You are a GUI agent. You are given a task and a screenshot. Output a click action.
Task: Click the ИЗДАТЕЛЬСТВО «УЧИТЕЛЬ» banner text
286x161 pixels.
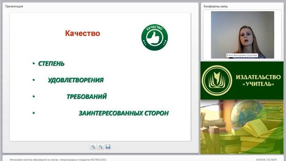(x=258, y=80)
